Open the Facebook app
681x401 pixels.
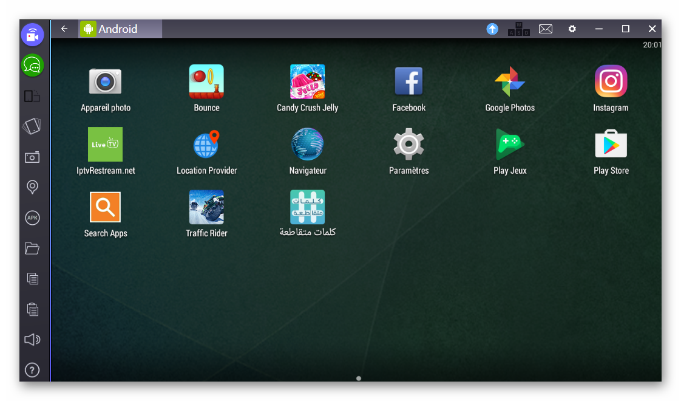pos(408,82)
